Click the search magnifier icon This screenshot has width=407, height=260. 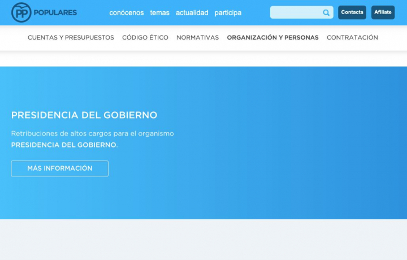[x=326, y=12]
